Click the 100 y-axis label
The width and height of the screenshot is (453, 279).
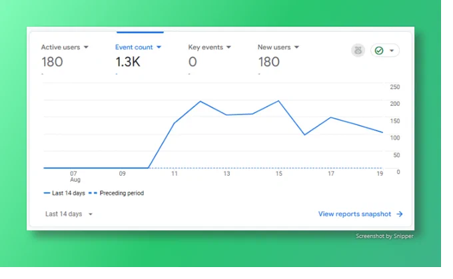(x=395, y=138)
